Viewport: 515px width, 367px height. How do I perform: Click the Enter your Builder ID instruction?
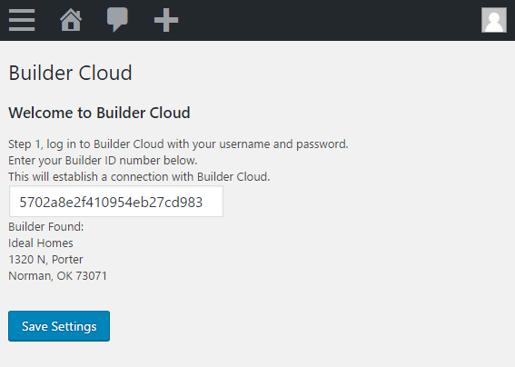[103, 161]
